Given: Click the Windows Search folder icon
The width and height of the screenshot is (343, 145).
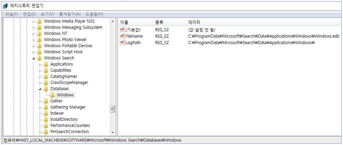Looking at the screenshot, I should 39,58.
